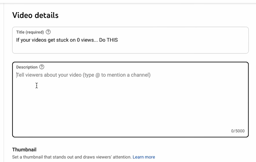256x162 pixels.
Task: Place cursor after "Do THIS" in title
Action: click(x=118, y=40)
